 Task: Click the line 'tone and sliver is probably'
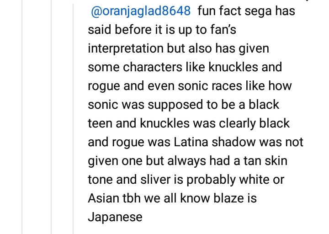tap(186, 180)
